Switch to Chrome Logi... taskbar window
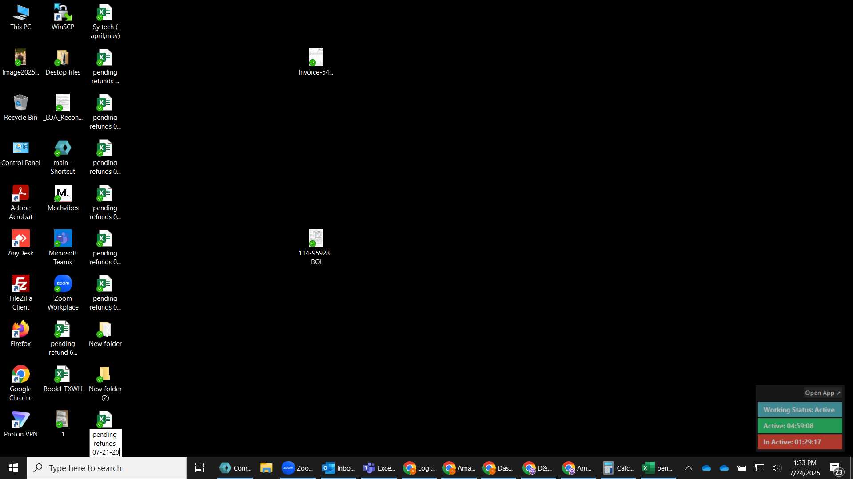 (419, 468)
